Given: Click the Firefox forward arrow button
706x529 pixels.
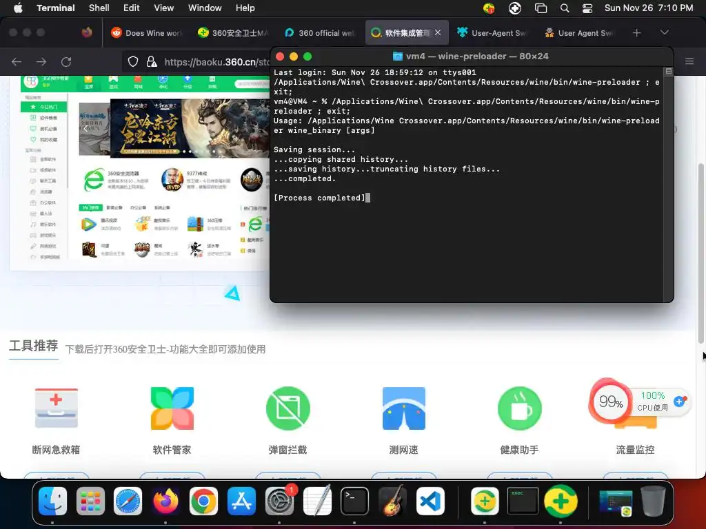Looking at the screenshot, I should coord(41,61).
